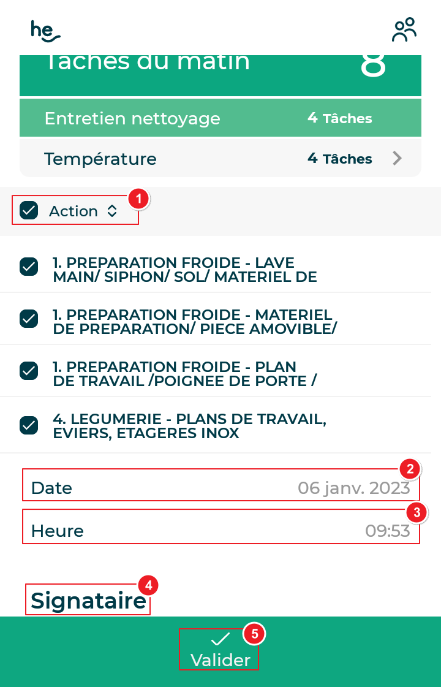Click the Signataire heading
441x687 pixels.
coord(88,599)
